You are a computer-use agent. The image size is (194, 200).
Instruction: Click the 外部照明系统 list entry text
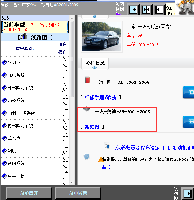coord(20,88)
